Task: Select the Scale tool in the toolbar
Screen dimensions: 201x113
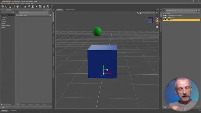Action: coord(21,6)
